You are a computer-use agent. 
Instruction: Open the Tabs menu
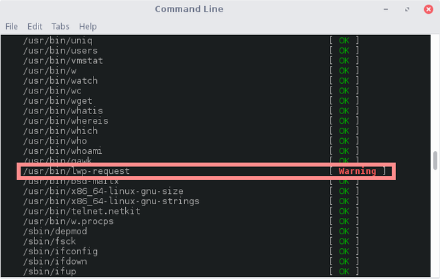60,26
